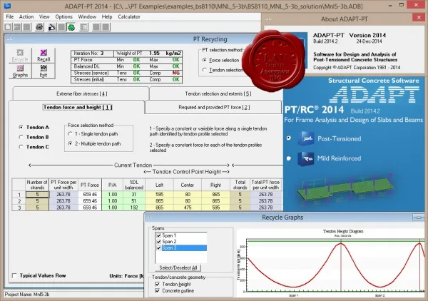Viewport: 428px width, 301px height.
Task: Open the Help menu
Action: click(107, 16)
